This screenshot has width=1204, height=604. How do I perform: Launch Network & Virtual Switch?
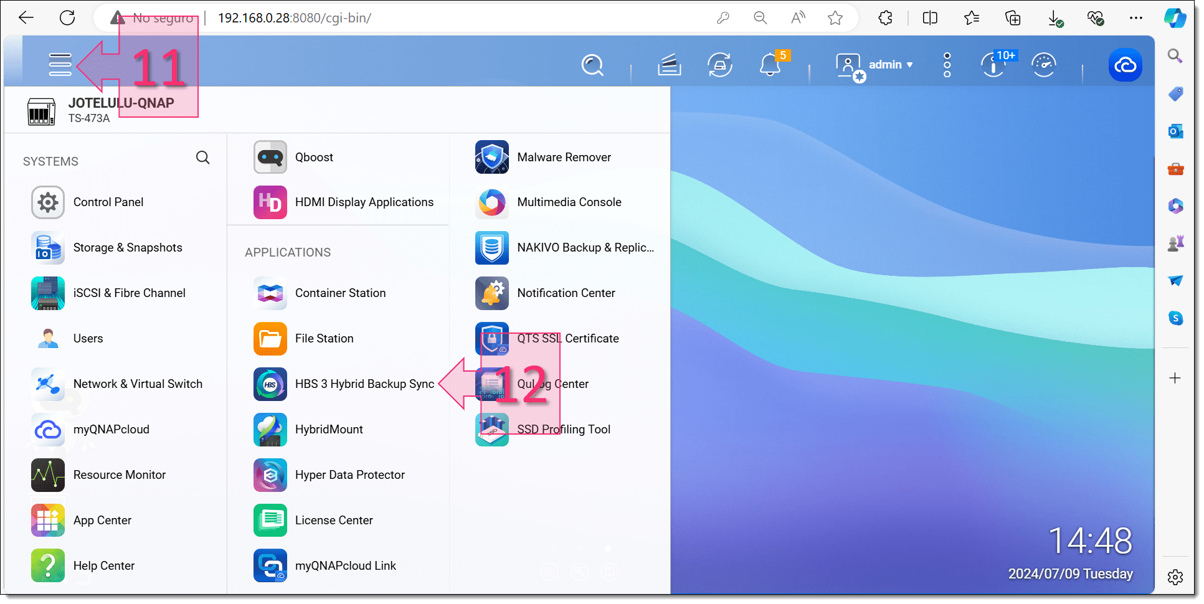point(117,384)
